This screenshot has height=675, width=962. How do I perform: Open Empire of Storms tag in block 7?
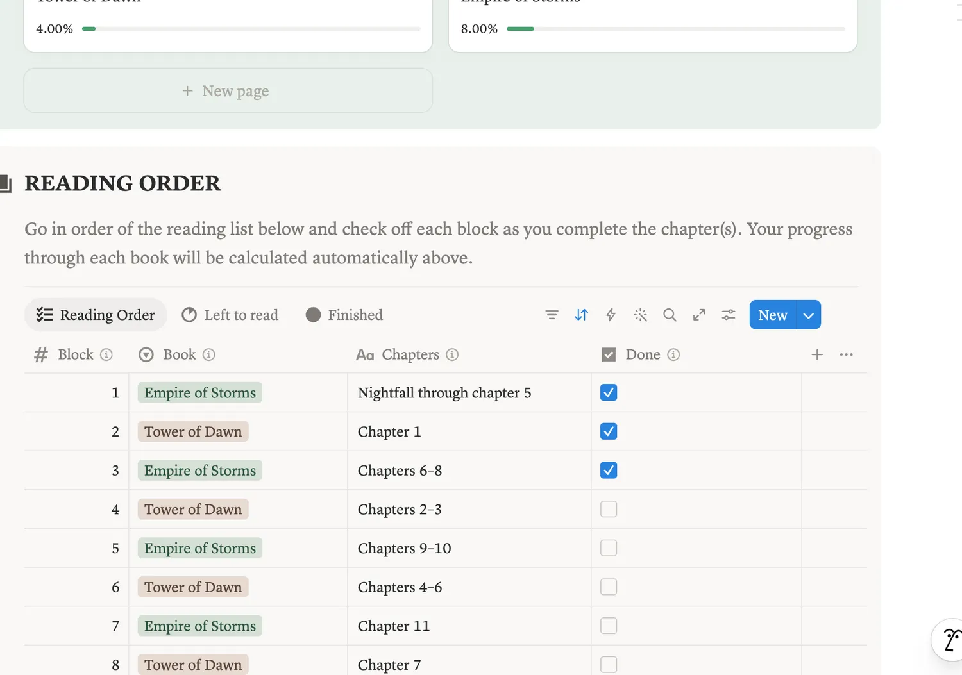click(x=200, y=626)
